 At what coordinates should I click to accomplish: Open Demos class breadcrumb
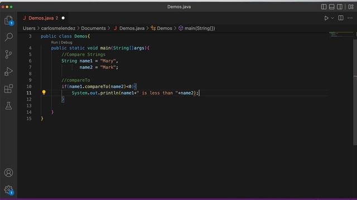pos(161,28)
